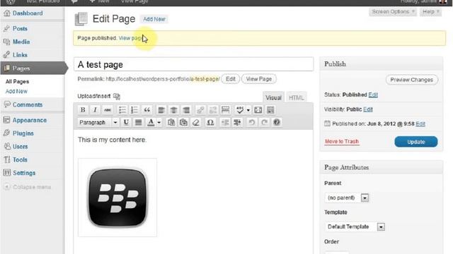Remove formatting eraser icon

[x=196, y=122]
